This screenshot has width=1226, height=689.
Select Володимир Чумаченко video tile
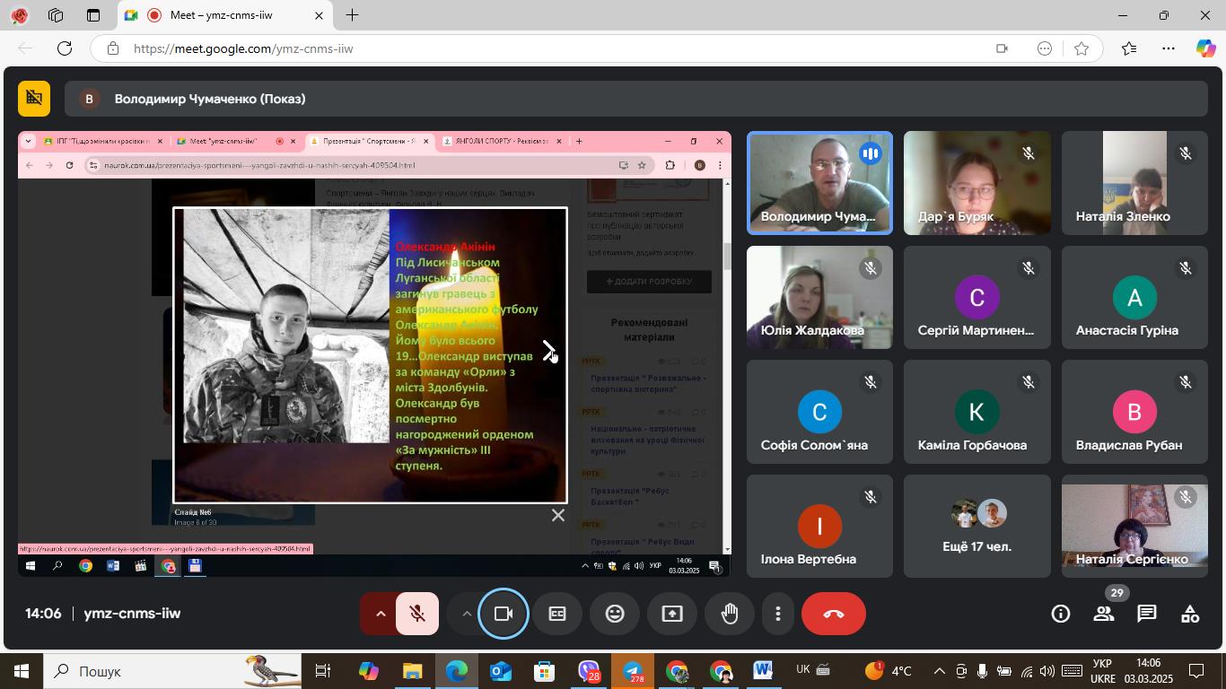point(819,183)
